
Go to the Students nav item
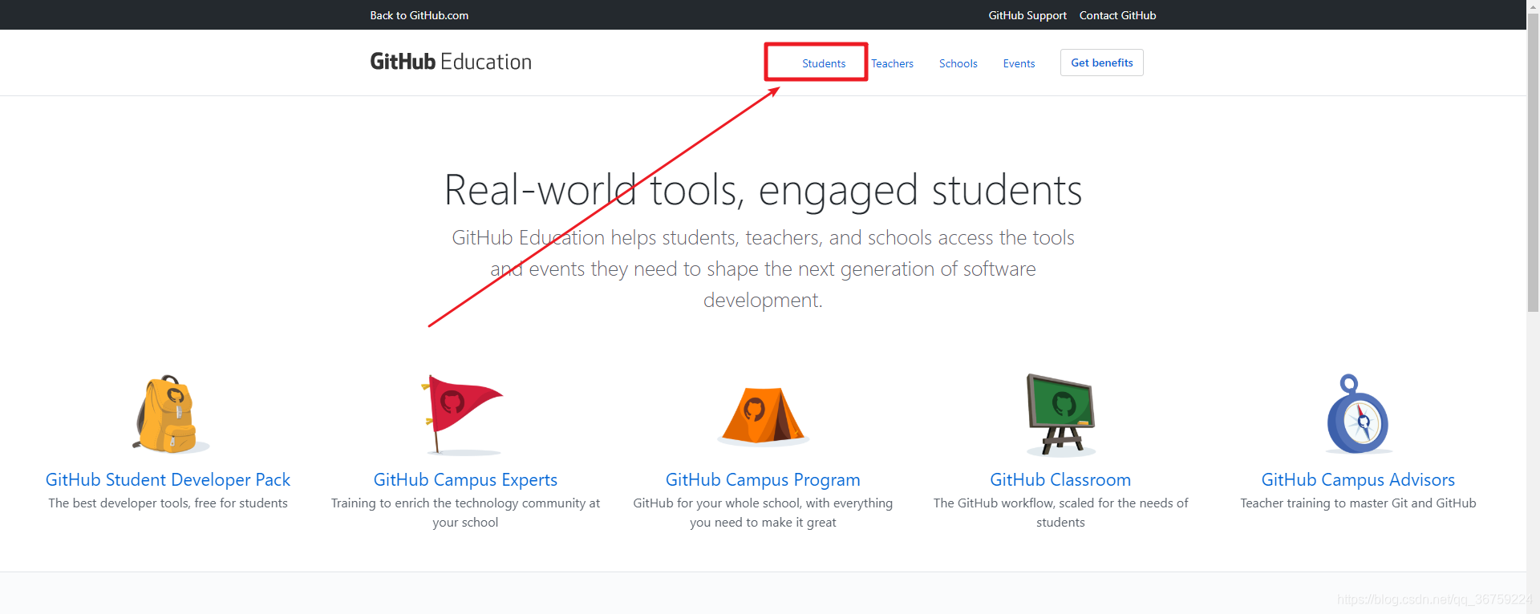(x=824, y=63)
